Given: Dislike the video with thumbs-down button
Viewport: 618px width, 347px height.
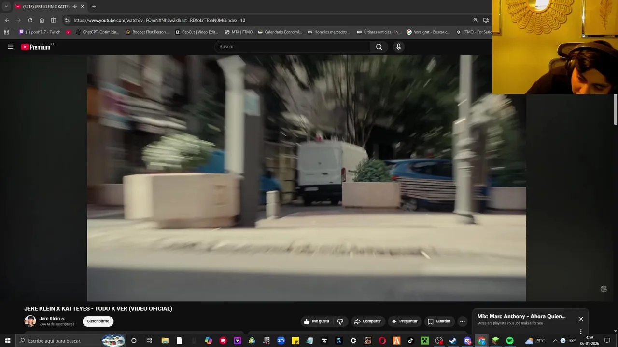Looking at the screenshot, I should [x=340, y=321].
